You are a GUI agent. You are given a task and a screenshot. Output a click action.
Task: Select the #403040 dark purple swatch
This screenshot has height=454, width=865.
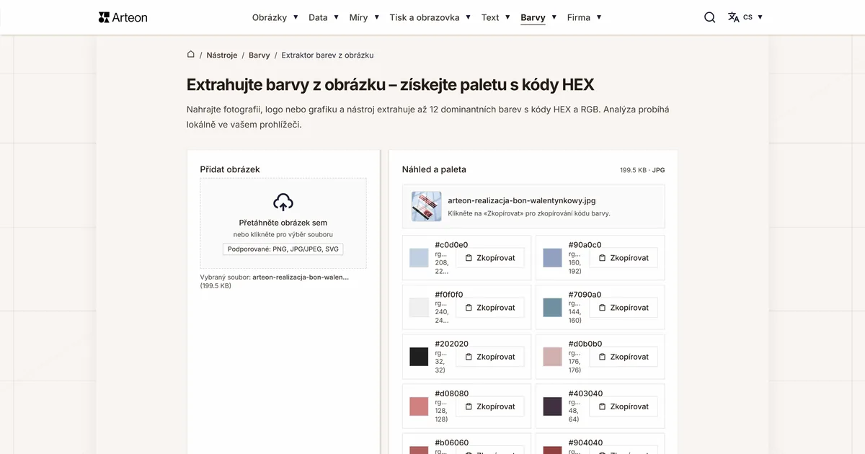(x=552, y=406)
